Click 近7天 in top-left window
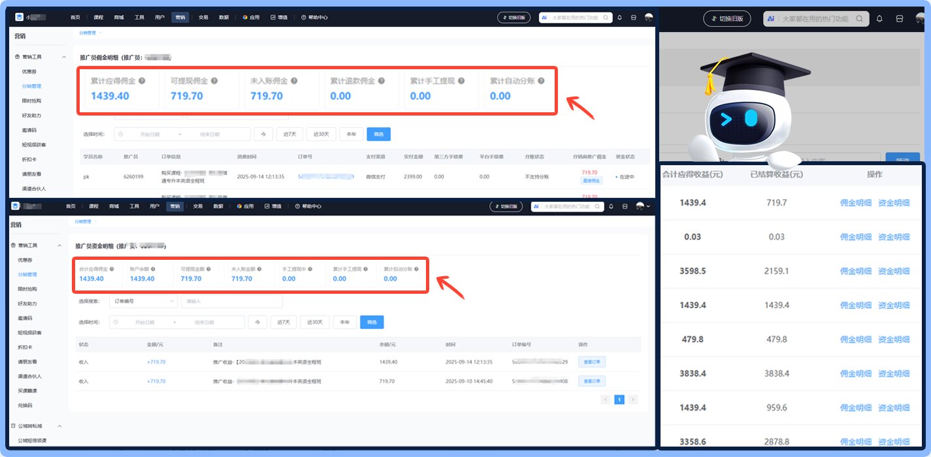 coord(290,134)
